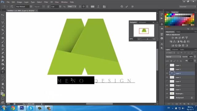Open the Filter menu
The height and width of the screenshot is (111, 197).
pyautogui.click(x=46, y=2)
